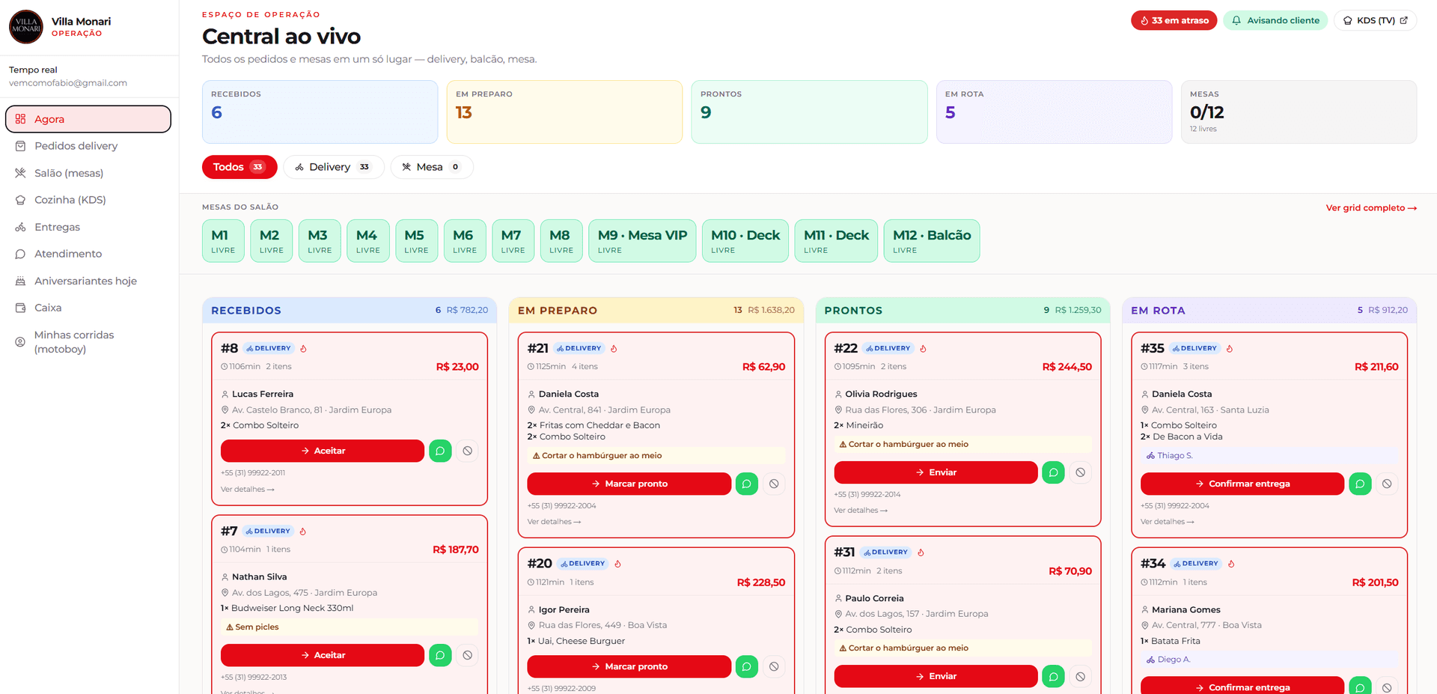The image size is (1437, 694).
Task: Click the Prontos summary card
Action: click(809, 112)
